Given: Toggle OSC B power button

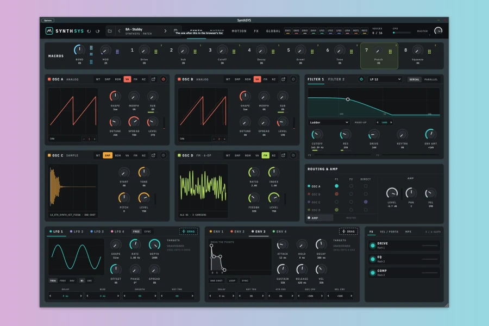Looking at the screenshot, I should [293, 79].
